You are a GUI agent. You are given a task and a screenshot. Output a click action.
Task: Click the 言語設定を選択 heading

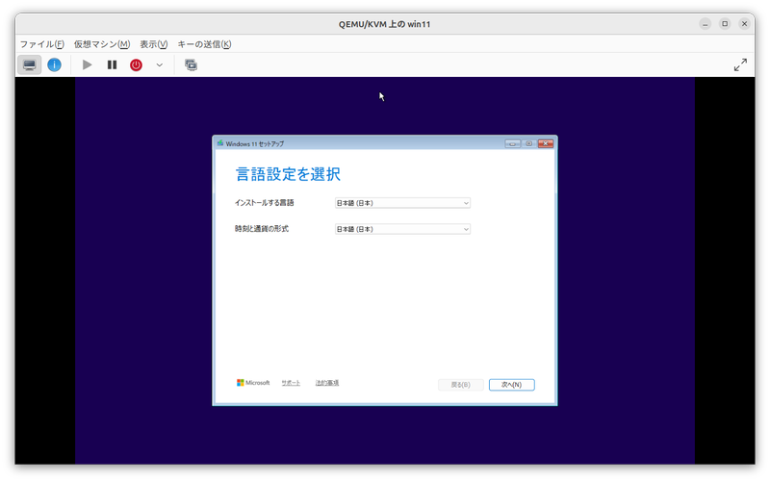point(288,174)
